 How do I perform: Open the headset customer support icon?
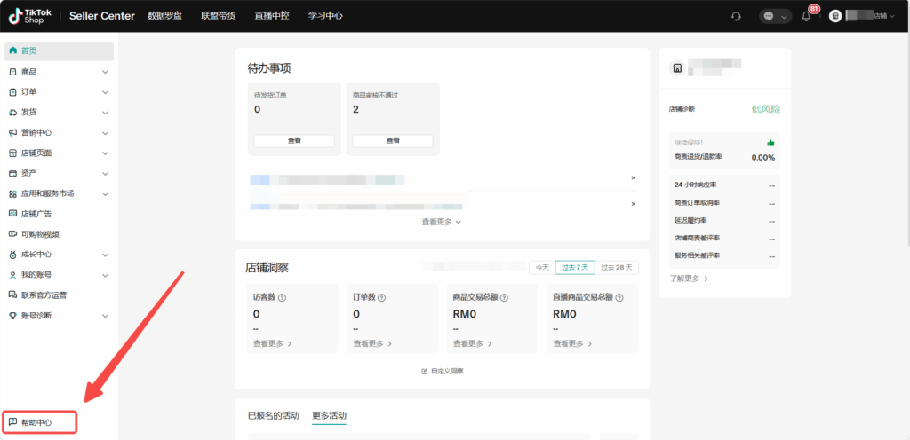click(x=737, y=16)
